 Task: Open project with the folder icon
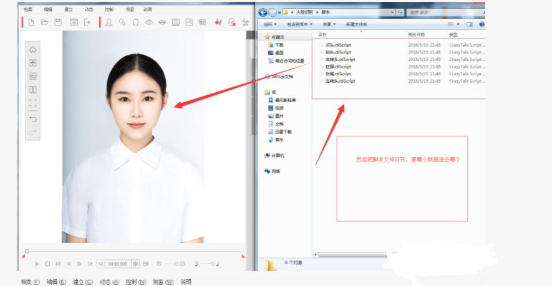(44, 22)
